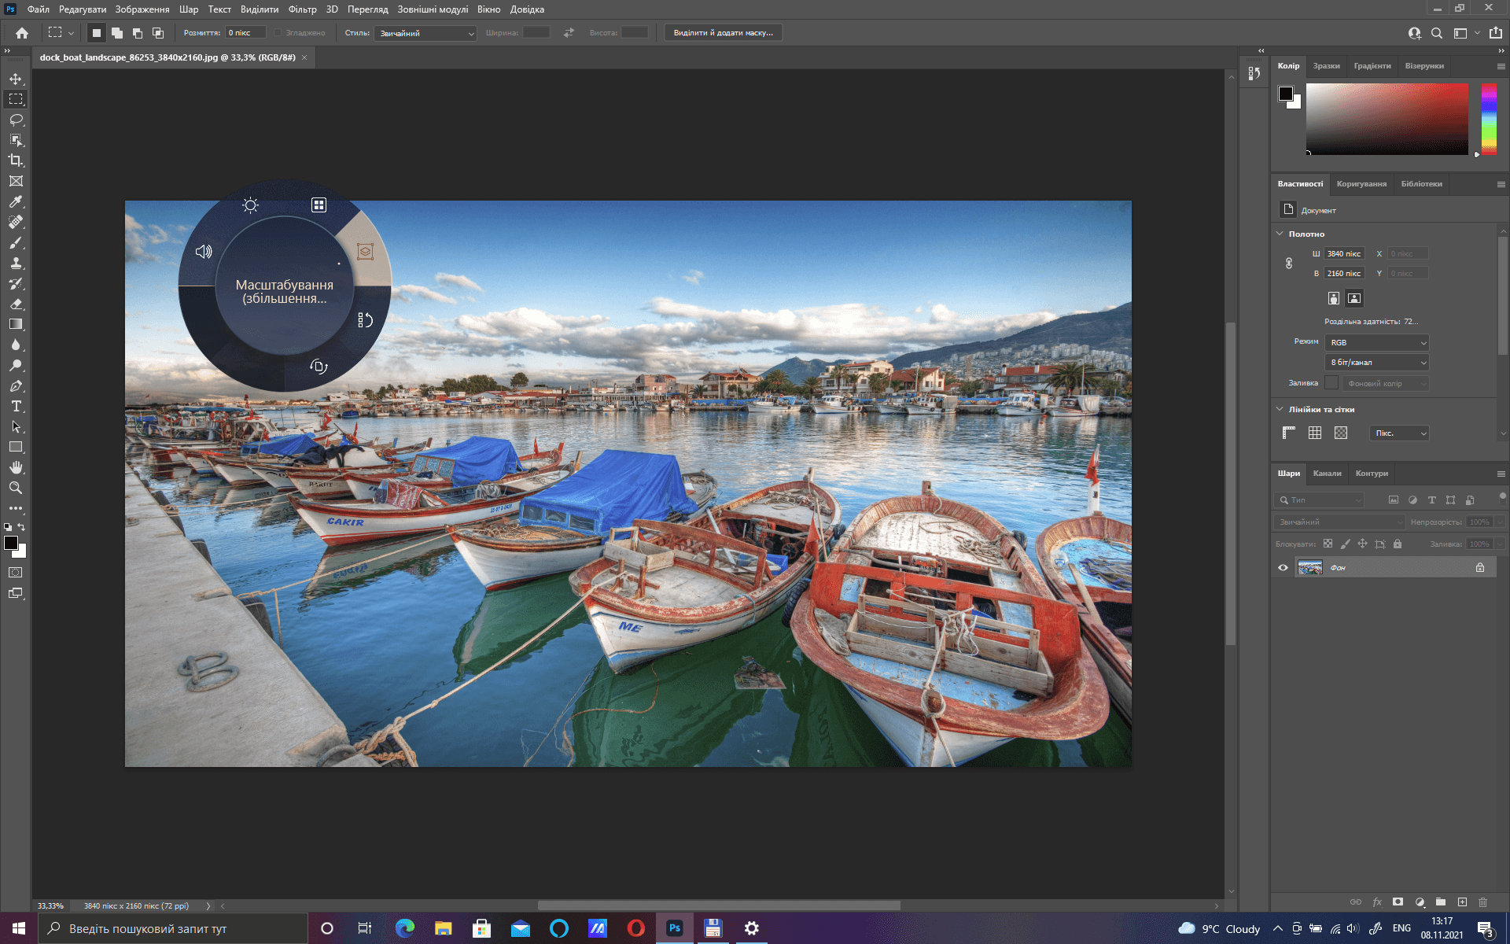Open the Стиль Звичайний dropdown
The height and width of the screenshot is (944, 1510).
click(x=425, y=33)
